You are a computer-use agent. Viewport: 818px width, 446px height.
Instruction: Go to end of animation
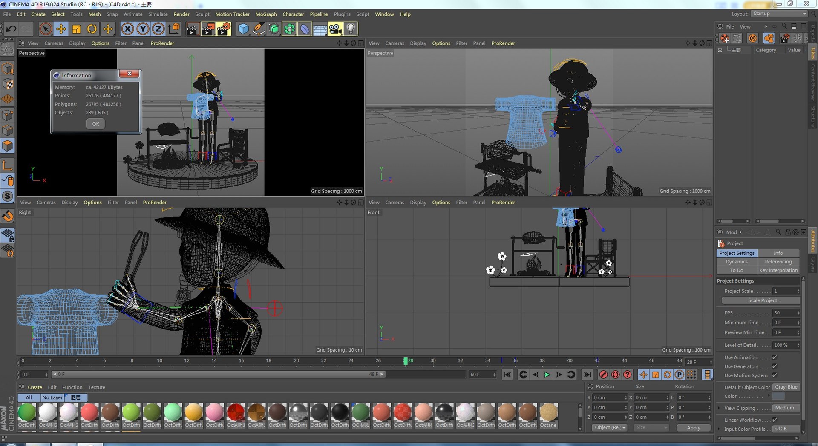tap(587, 375)
